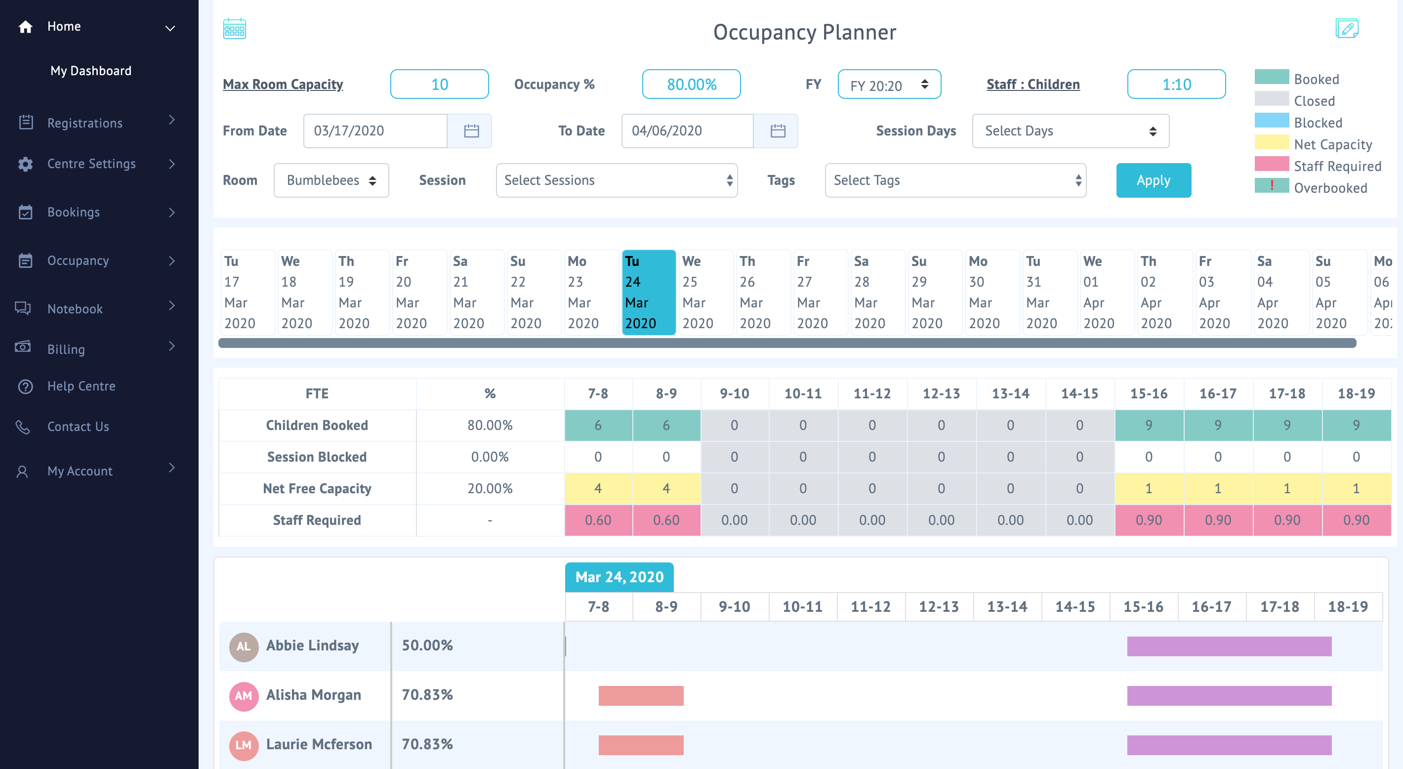Select Tu 24 Mar 2020 date cell
The width and height of the screenshot is (1403, 769).
[x=649, y=292]
